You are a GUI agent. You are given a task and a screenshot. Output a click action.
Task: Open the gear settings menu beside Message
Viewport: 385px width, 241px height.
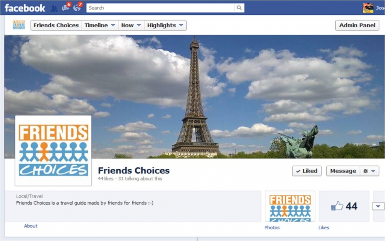tap(370, 171)
